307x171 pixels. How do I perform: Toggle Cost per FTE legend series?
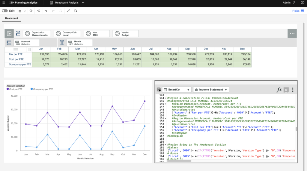14,89
